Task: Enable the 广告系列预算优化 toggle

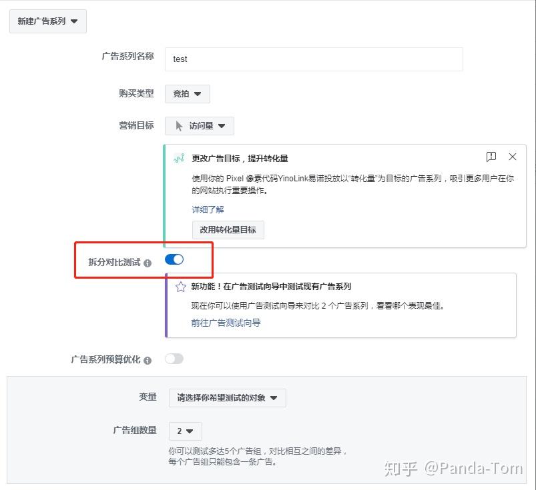Action: coord(174,359)
